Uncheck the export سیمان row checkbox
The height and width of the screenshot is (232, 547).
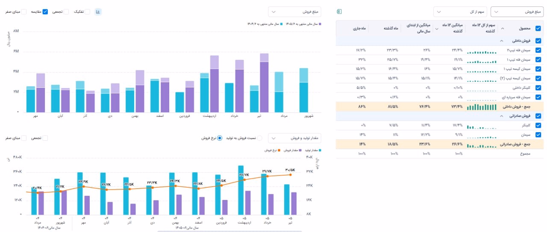[538, 135]
